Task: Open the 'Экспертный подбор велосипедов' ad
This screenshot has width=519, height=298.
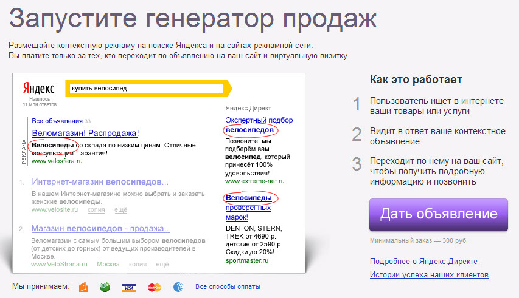Action: [x=259, y=125]
